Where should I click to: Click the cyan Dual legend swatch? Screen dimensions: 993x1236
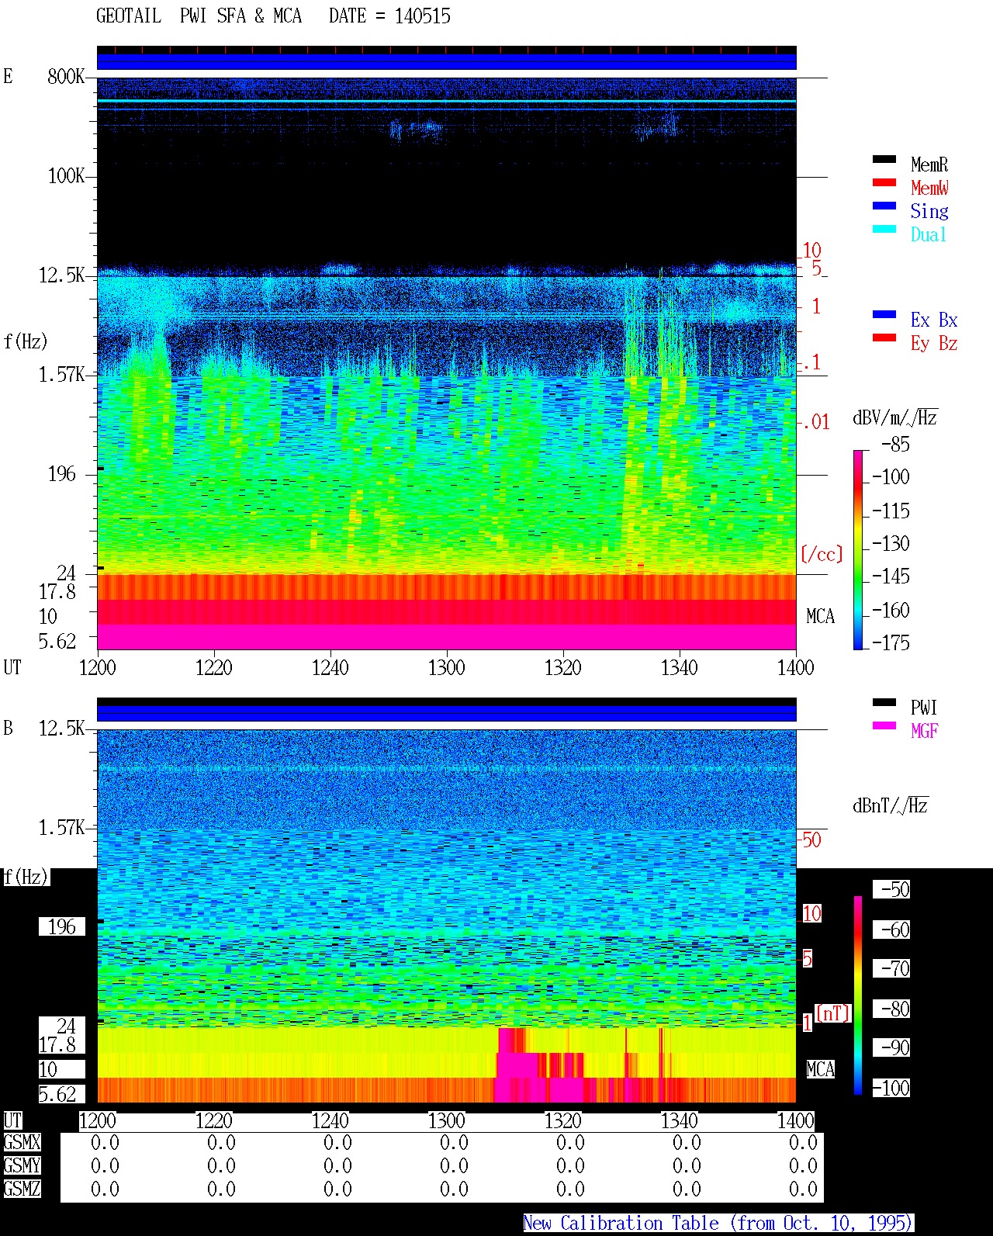click(x=884, y=229)
